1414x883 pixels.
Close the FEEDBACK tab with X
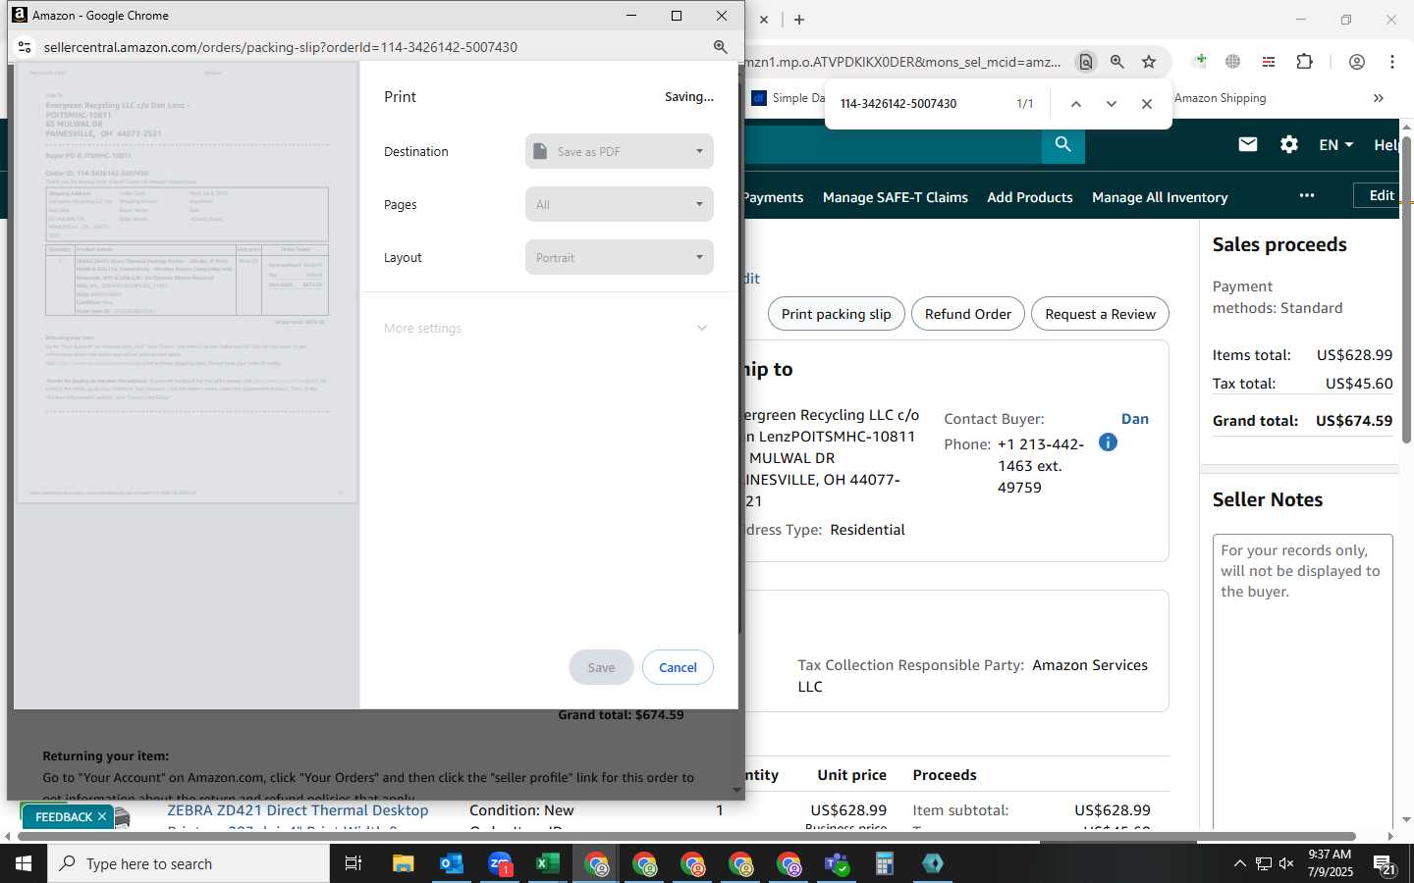(102, 816)
